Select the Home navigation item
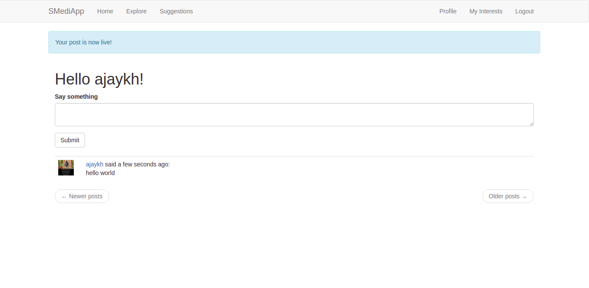 tap(105, 11)
